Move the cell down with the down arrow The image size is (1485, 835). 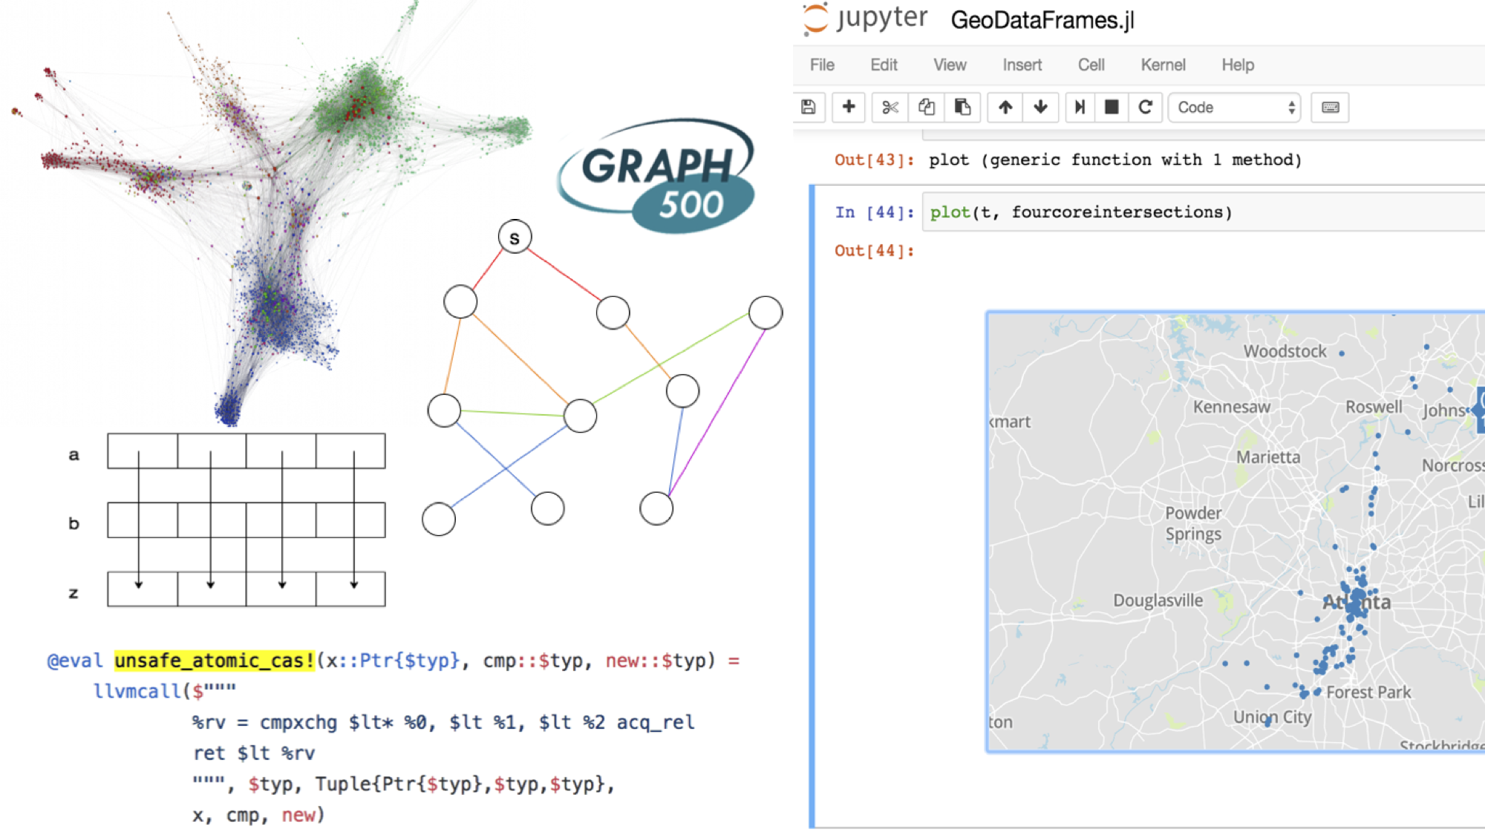tap(1040, 108)
